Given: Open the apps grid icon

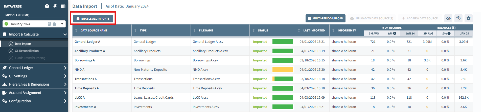Looking at the screenshot, I should point(63,6).
